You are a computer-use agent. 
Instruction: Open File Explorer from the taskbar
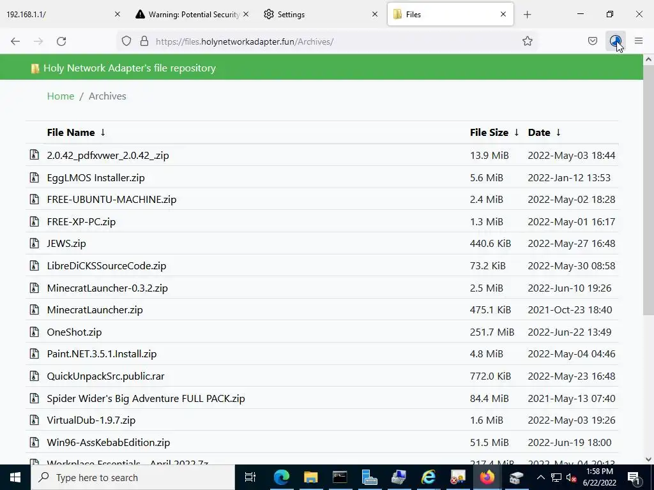[x=311, y=477]
